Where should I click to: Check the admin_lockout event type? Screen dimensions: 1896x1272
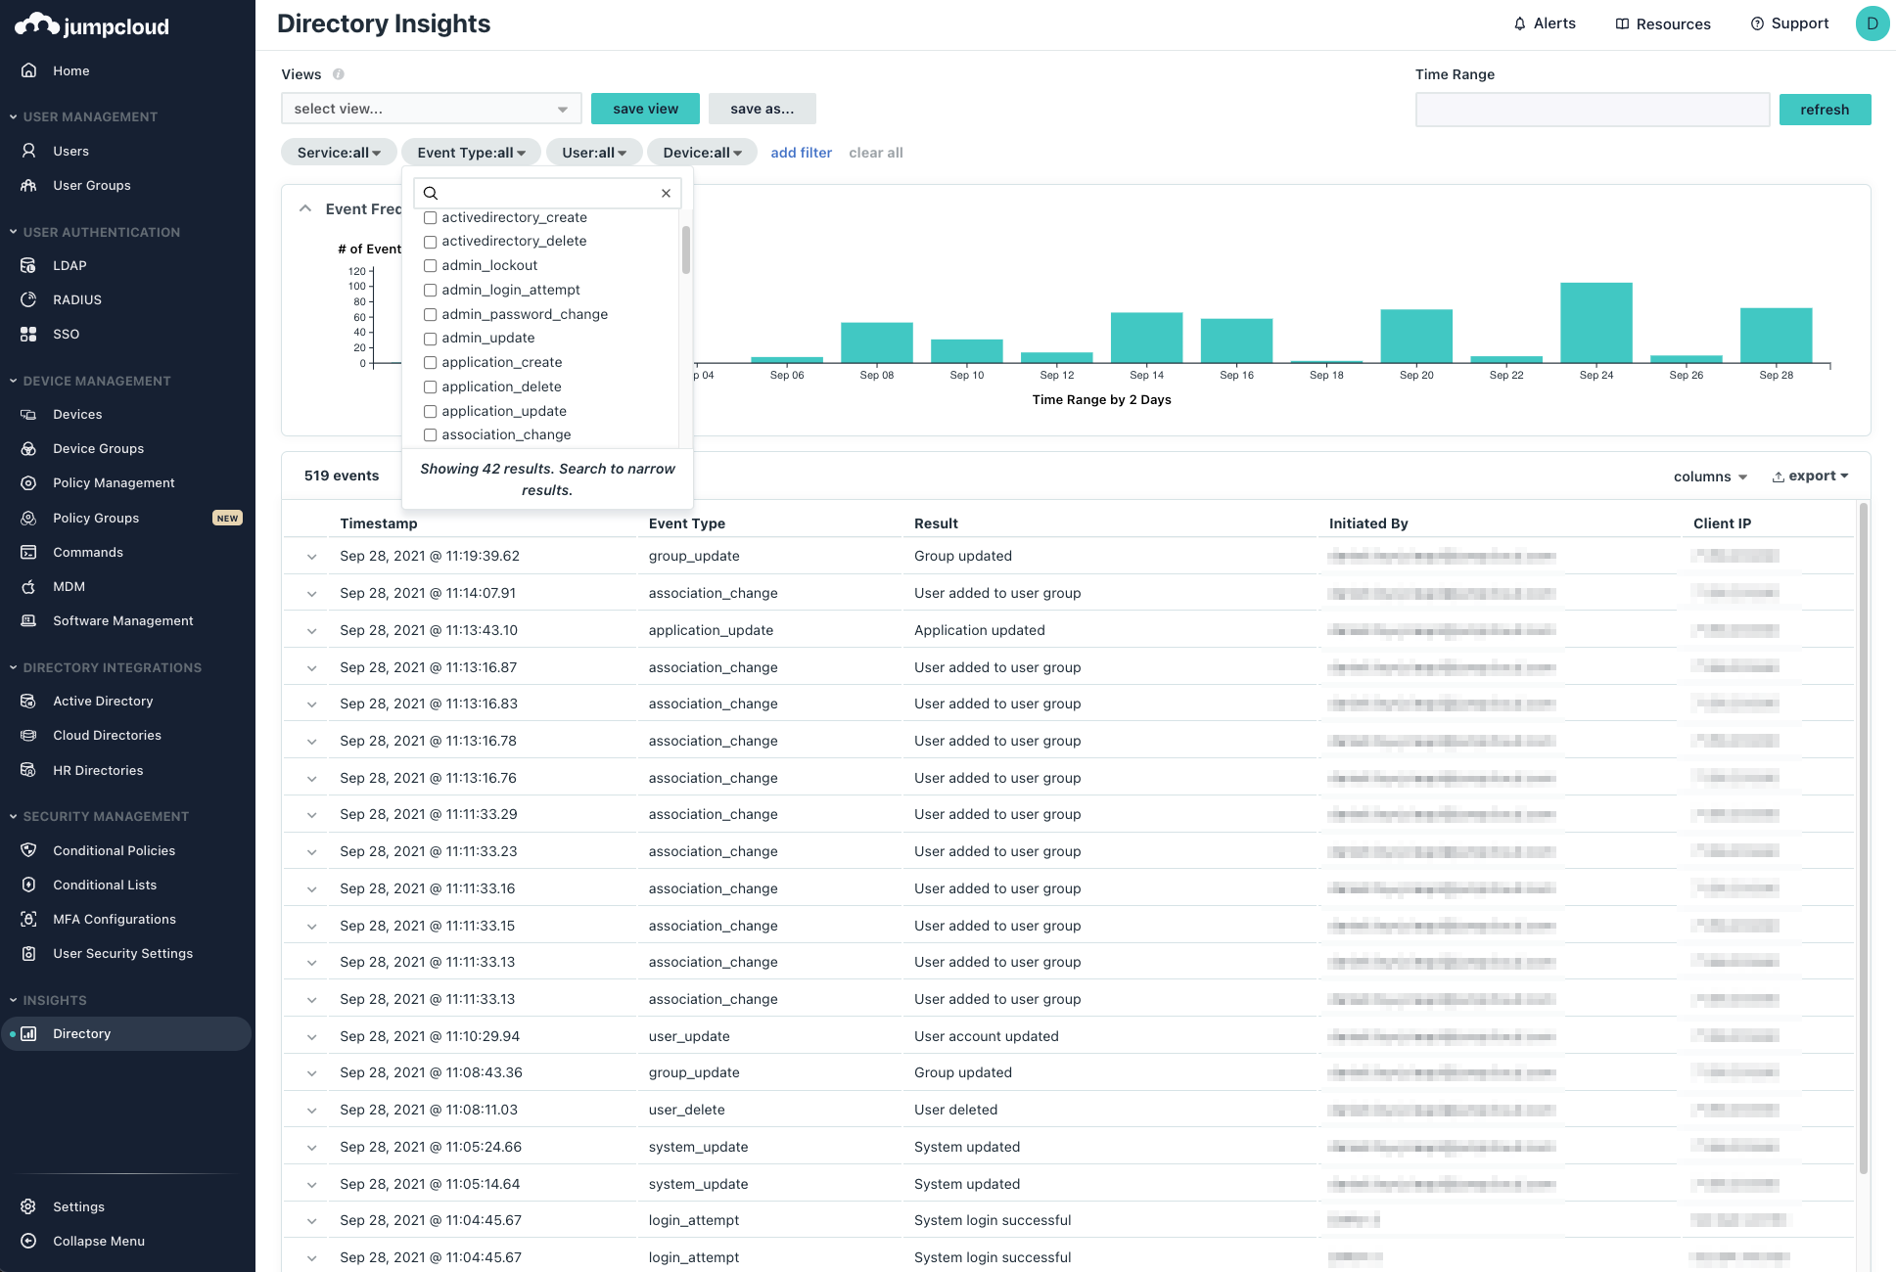(430, 265)
